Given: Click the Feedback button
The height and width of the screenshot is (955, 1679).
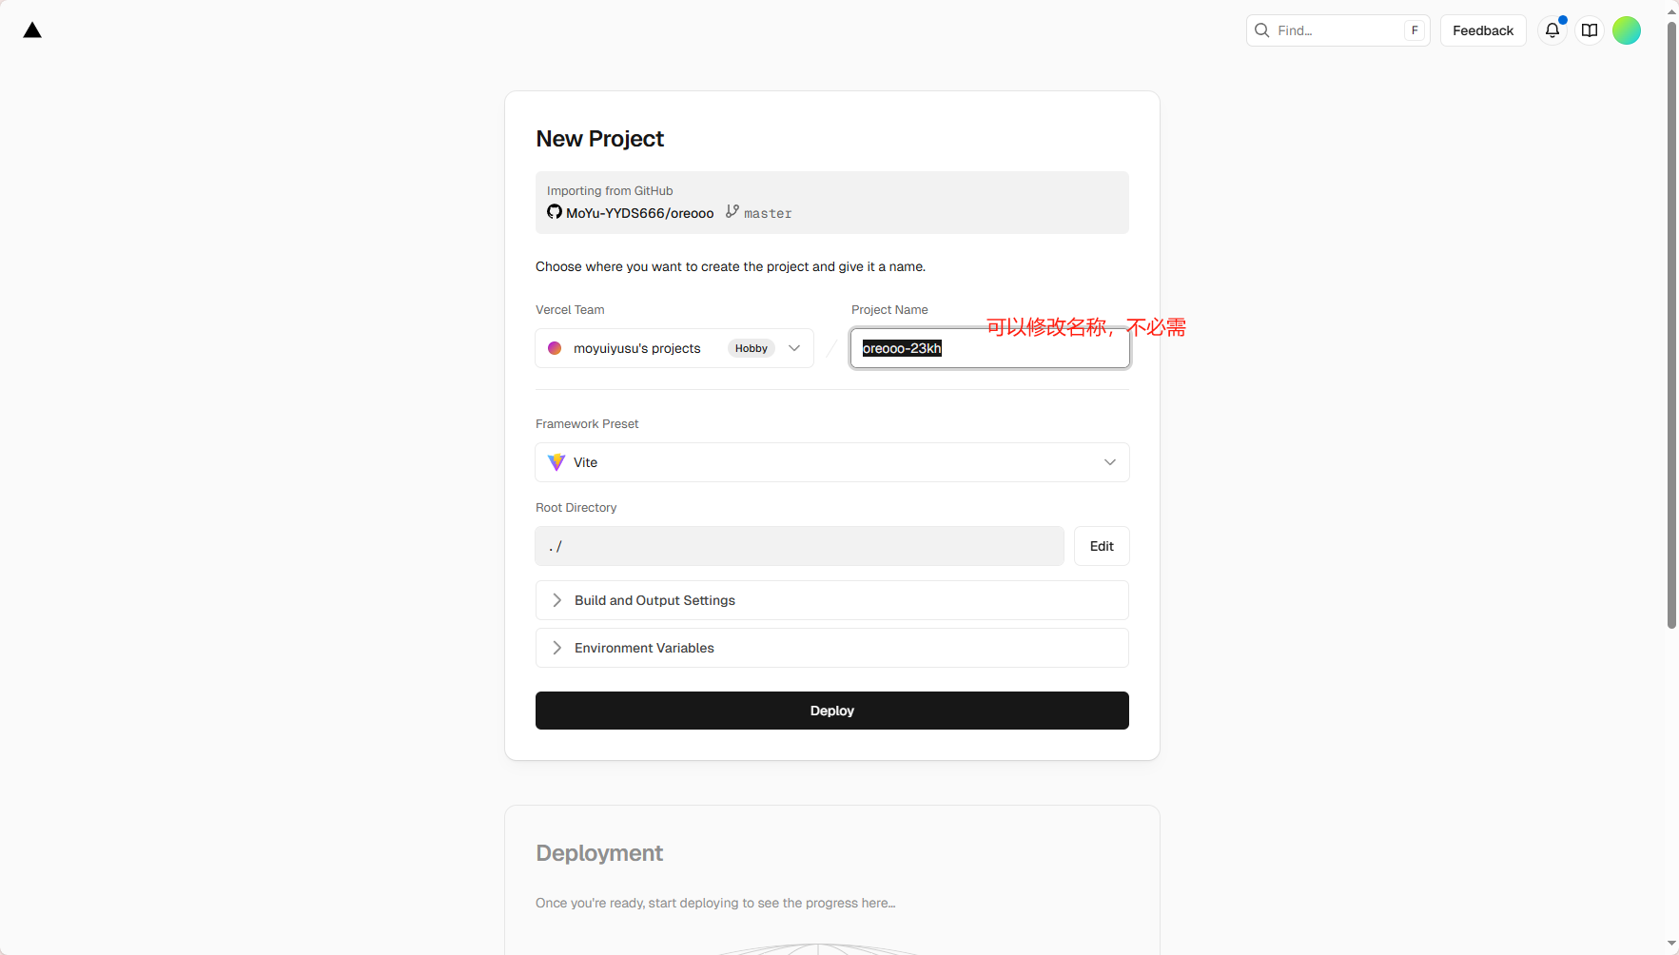Looking at the screenshot, I should [1483, 30].
